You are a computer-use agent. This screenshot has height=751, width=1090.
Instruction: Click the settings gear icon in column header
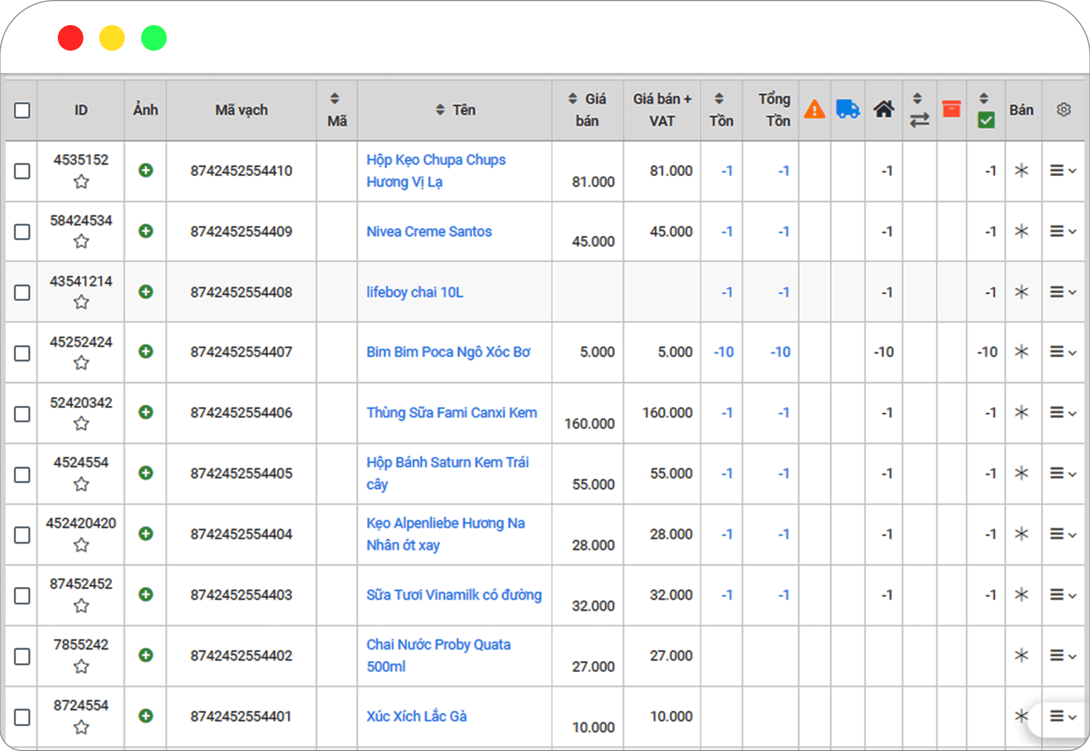tap(1064, 108)
